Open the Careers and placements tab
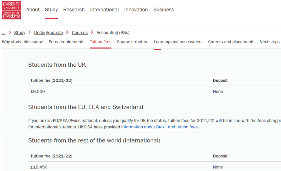281x171 pixels. (231, 42)
